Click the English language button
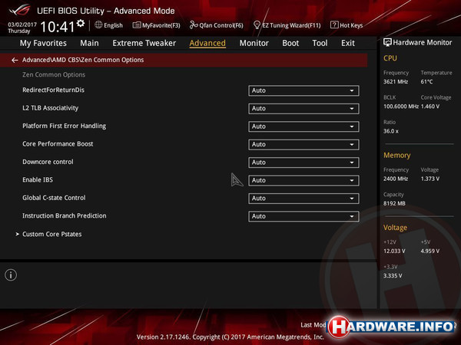 click(x=113, y=25)
